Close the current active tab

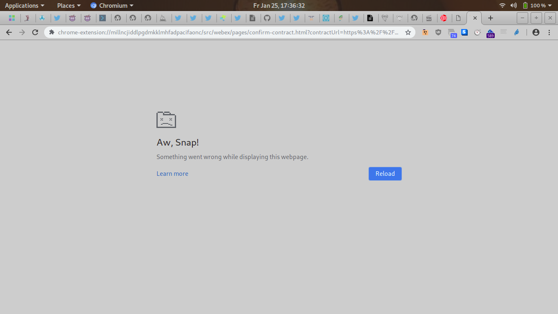[x=475, y=18]
